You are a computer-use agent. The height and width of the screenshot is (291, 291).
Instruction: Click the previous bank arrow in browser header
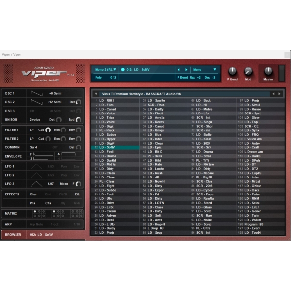(x=273, y=94)
